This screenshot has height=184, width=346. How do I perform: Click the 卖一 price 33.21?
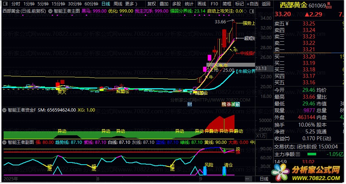click(309, 49)
